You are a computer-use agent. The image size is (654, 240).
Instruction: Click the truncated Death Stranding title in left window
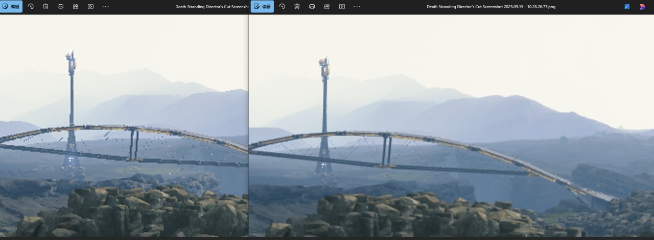click(x=212, y=7)
